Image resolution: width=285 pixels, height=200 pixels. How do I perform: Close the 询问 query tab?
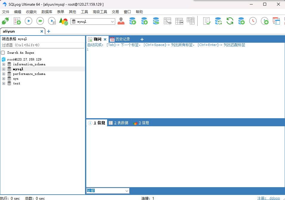105,39
